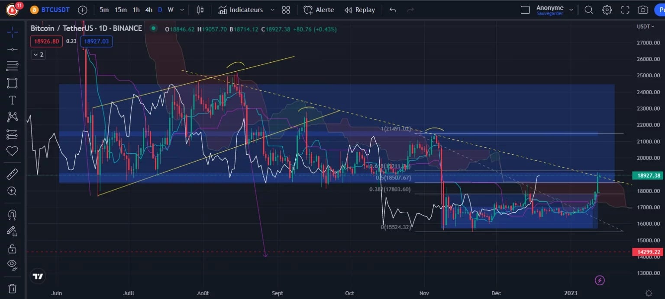
Task: Click the red sell price 18926.80
Action: click(46, 41)
